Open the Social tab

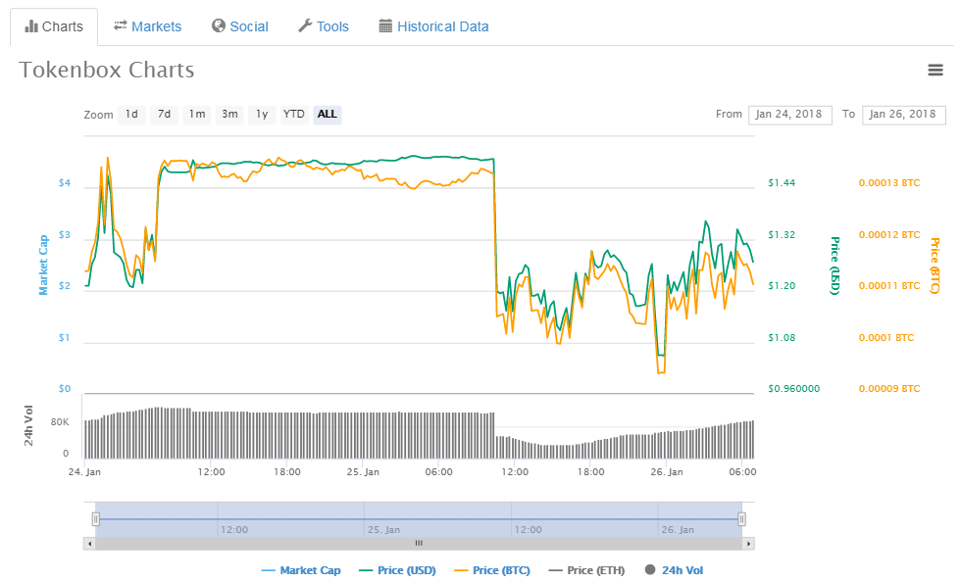(x=240, y=26)
